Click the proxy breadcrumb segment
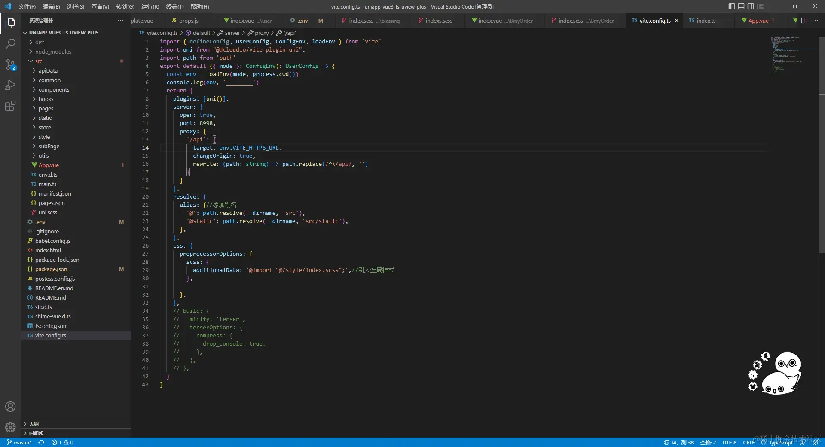825x447 pixels. 258,33
